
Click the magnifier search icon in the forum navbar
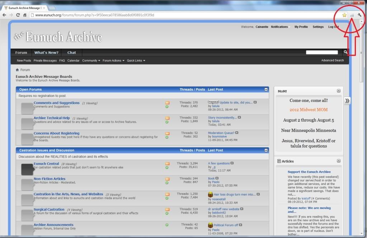[345, 52]
